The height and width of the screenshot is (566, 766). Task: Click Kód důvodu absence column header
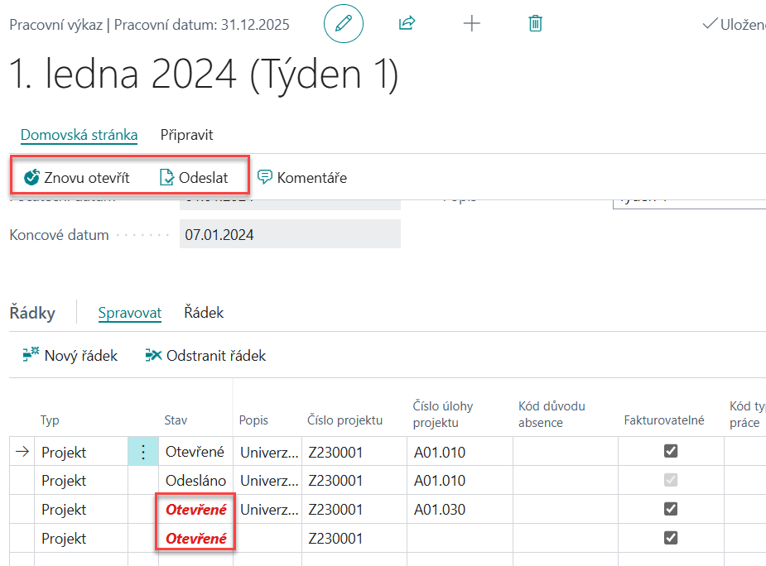click(552, 414)
